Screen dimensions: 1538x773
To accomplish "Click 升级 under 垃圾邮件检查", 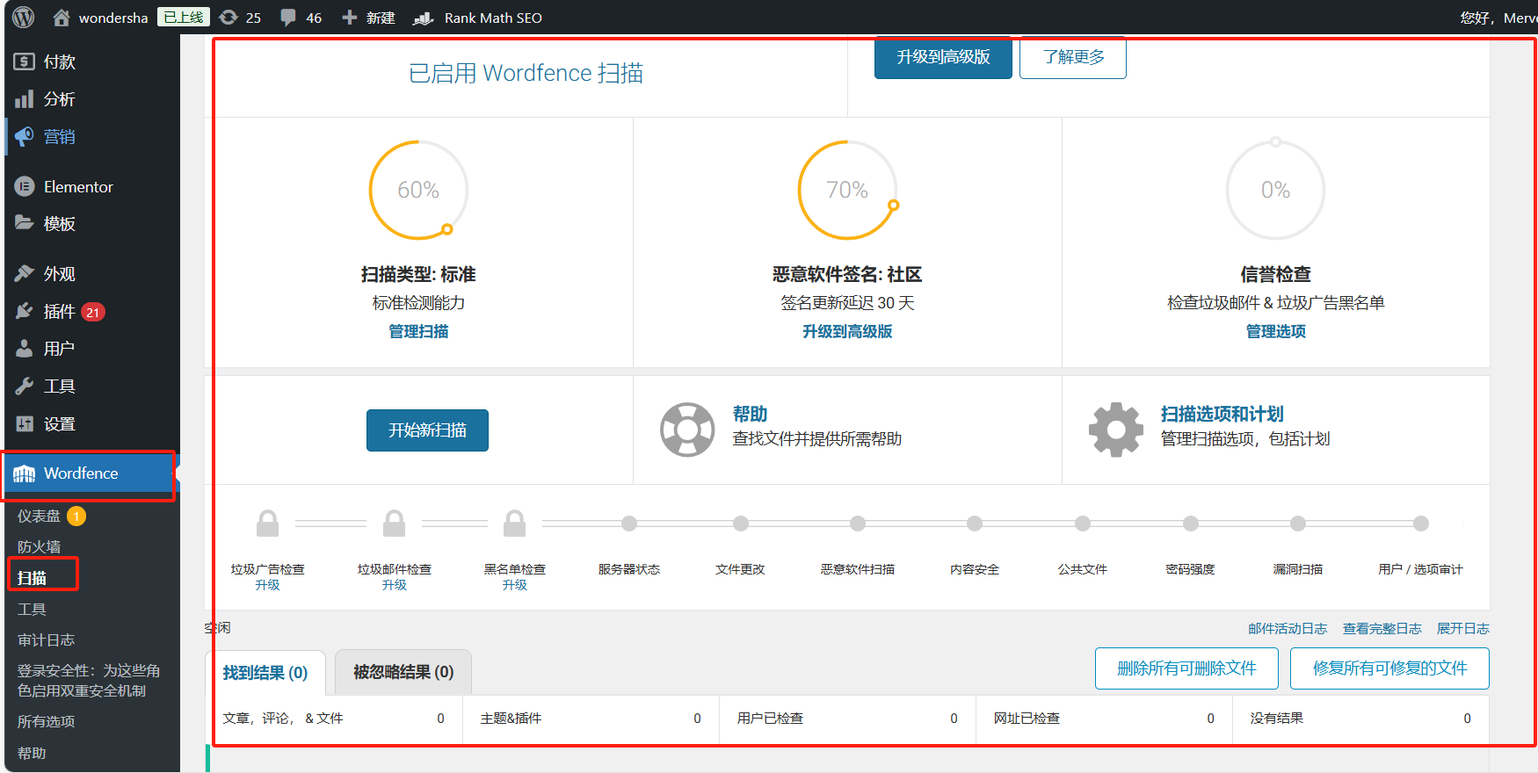I will pos(395,585).
